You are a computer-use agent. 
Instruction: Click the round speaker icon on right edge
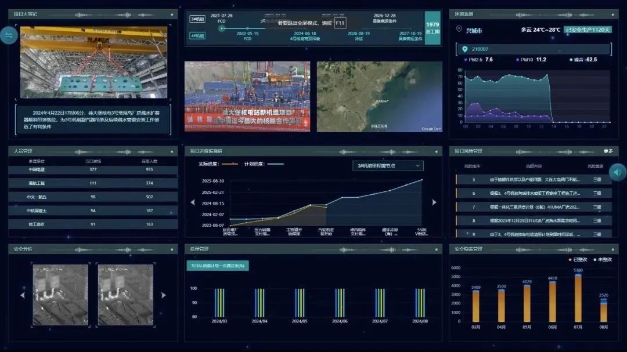coord(618,172)
